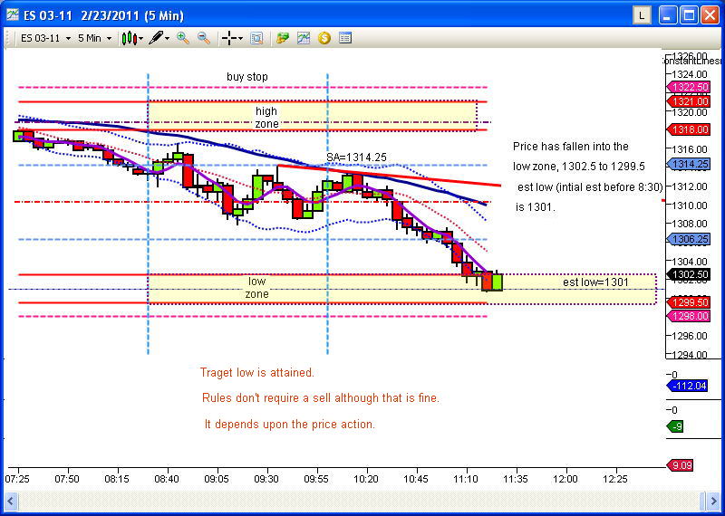The width and height of the screenshot is (725, 516).
Task: Click the L link button in title bar
Action: point(642,15)
